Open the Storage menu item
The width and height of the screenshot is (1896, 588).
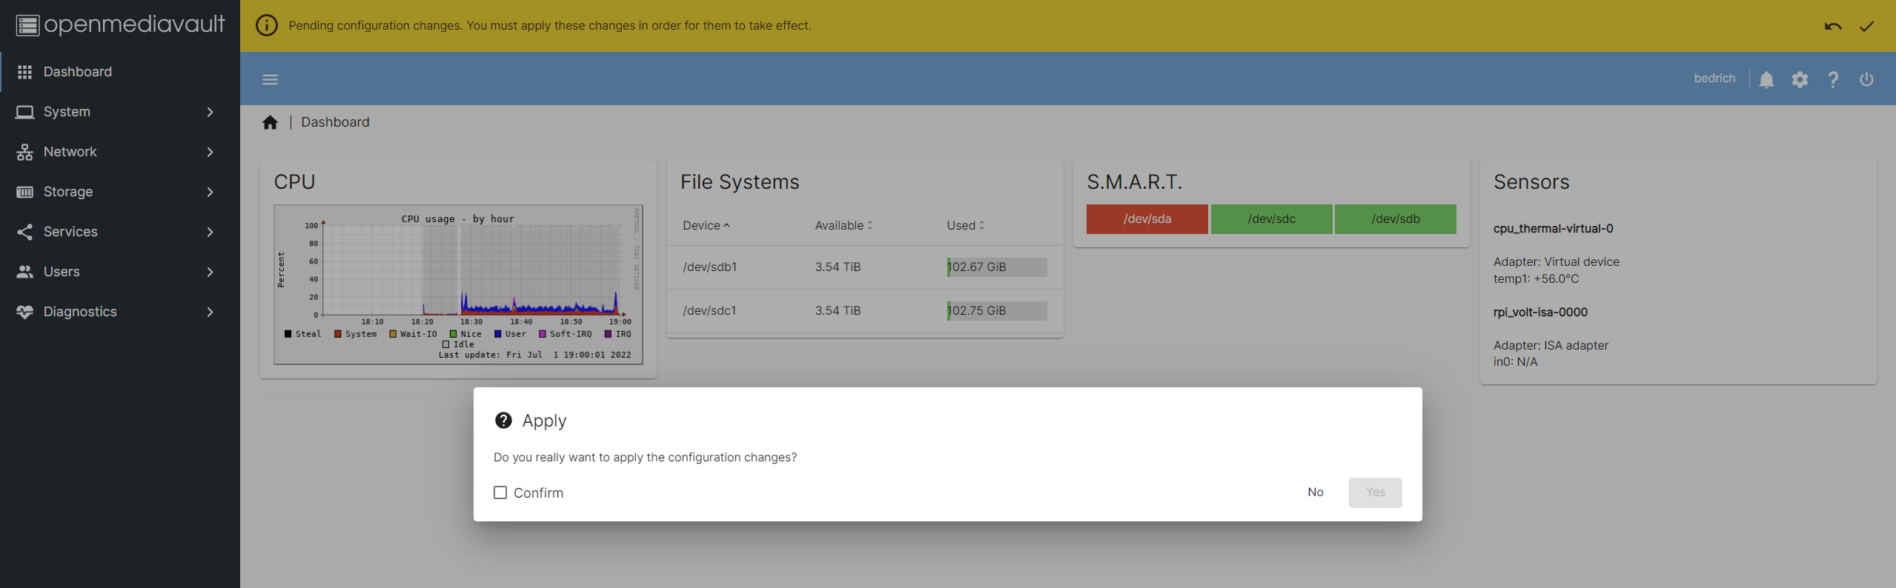click(120, 192)
